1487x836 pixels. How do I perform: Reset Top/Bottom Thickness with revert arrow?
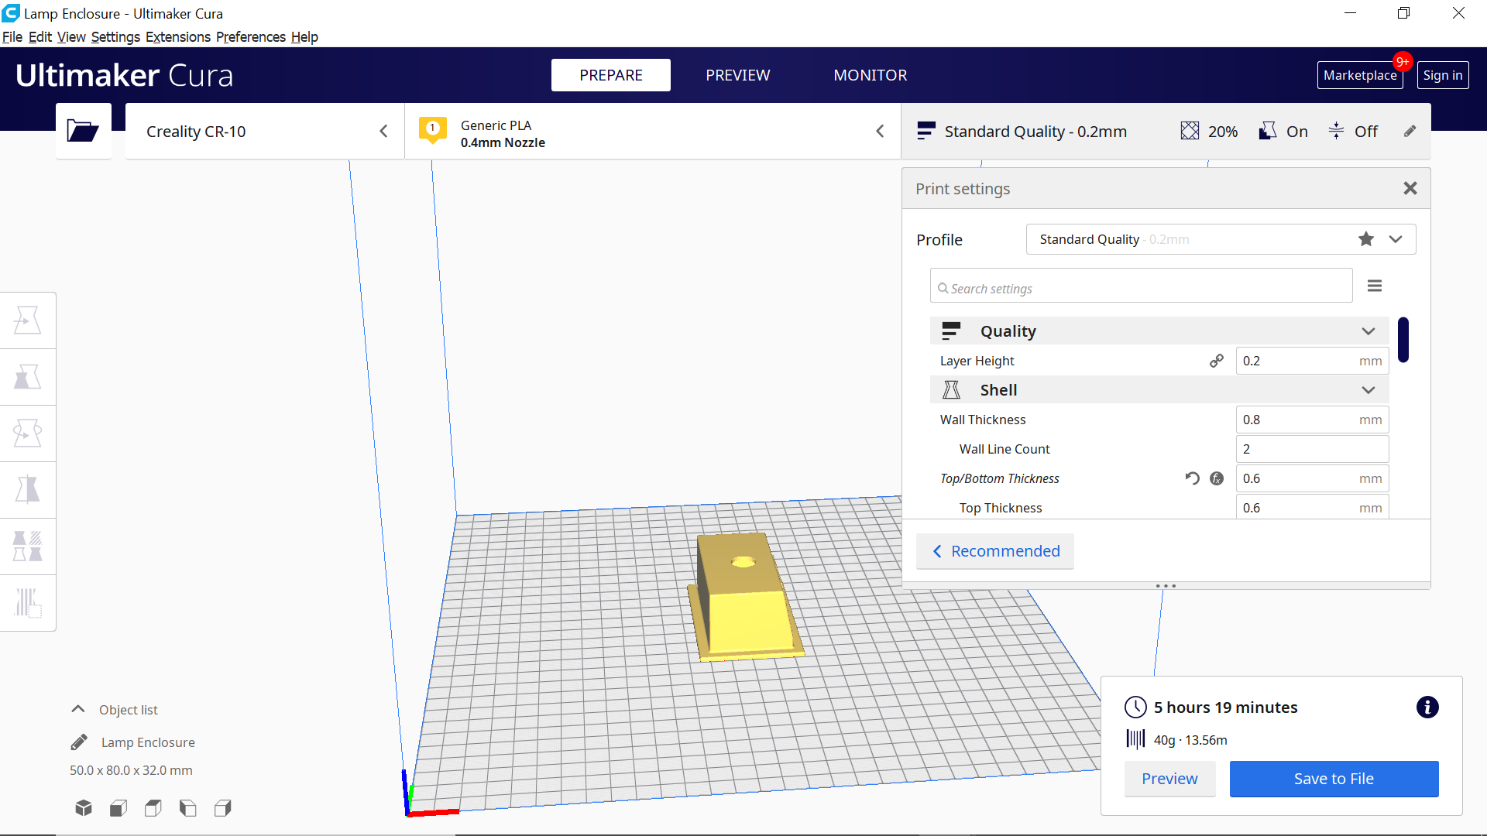click(x=1192, y=478)
